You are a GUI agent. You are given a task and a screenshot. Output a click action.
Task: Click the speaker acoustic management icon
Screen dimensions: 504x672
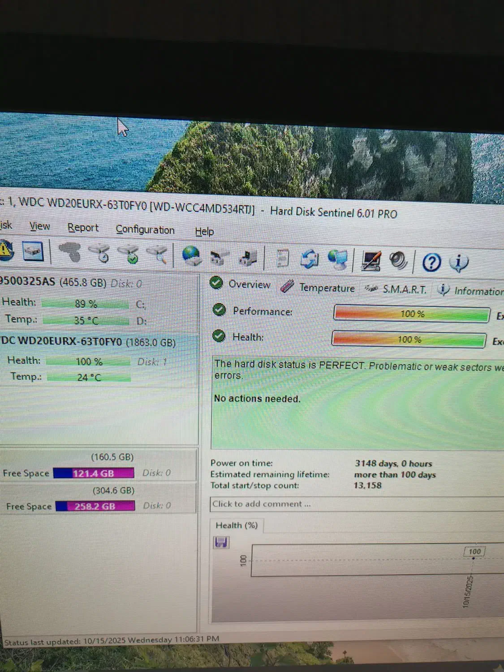tap(398, 261)
